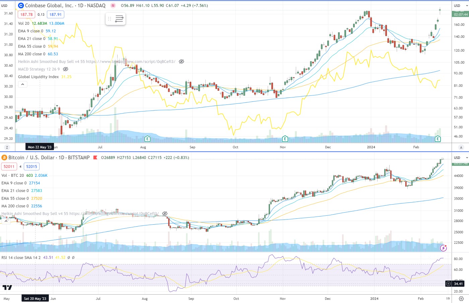
Task: Show the Heikin Ashi indicator on Bitcoin chart
Action: pos(165,214)
